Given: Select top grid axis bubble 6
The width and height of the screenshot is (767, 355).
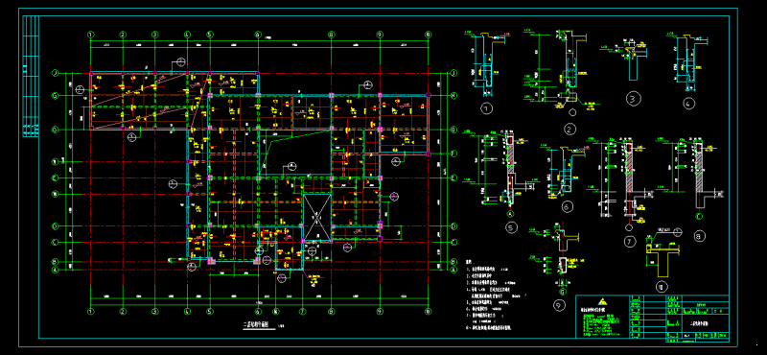Looking at the screenshot, I should 257,35.
